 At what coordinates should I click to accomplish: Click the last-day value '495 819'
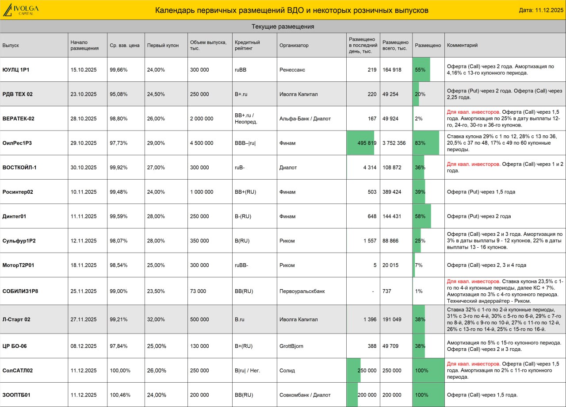(x=367, y=143)
